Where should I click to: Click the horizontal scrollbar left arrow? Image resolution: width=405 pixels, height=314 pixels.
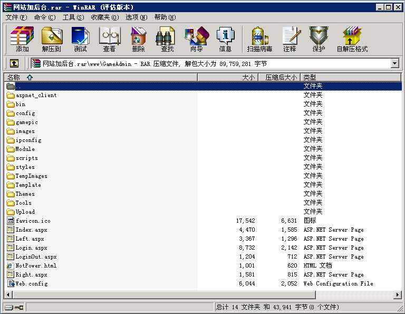pyautogui.click(x=8, y=294)
